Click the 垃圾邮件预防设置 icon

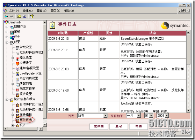pyautogui.click(x=18, y=53)
